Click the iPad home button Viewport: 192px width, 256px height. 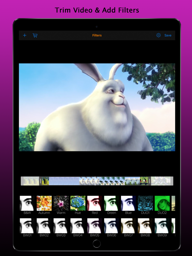[97, 244]
